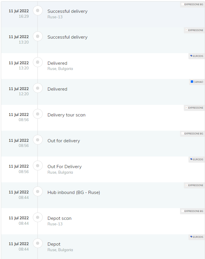The height and width of the screenshot is (259, 205).
Task: Click the EXPRESSONE BG badge on Out for delivery
Action: point(193,134)
